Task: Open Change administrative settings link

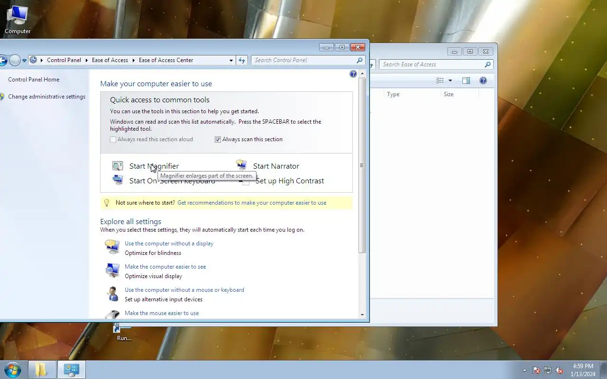Action: [46, 97]
